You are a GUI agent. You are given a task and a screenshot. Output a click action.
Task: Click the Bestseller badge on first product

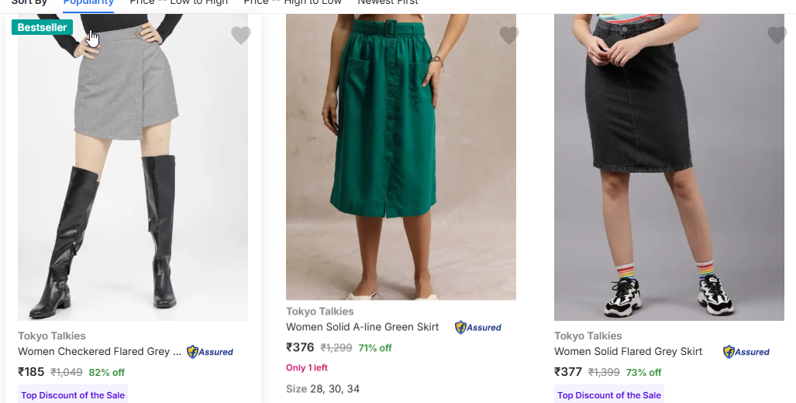42,28
